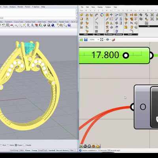Open Grasshopper file with green folder icon
The width and height of the screenshot is (158, 158).
pyautogui.click(x=81, y=39)
